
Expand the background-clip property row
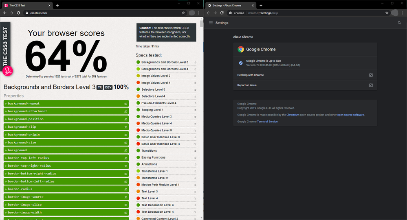[66, 127]
